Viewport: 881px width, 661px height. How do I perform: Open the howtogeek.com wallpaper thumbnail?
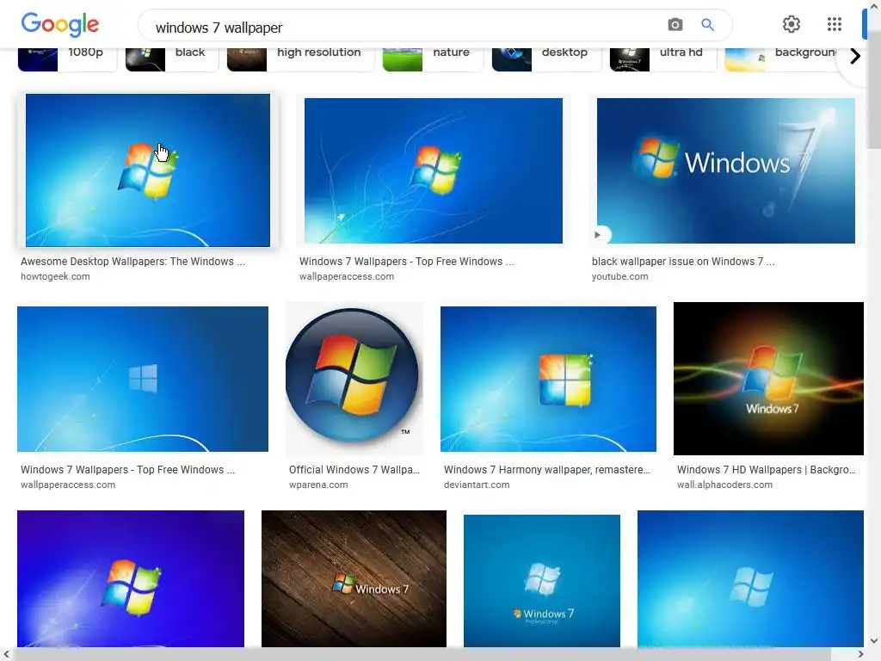coord(148,170)
